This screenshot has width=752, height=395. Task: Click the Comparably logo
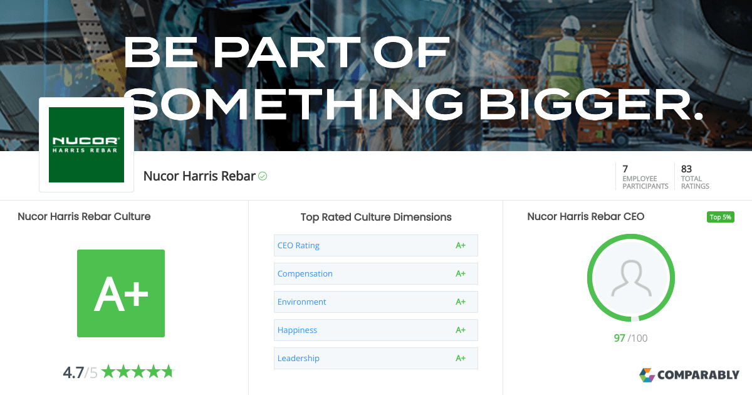(689, 375)
